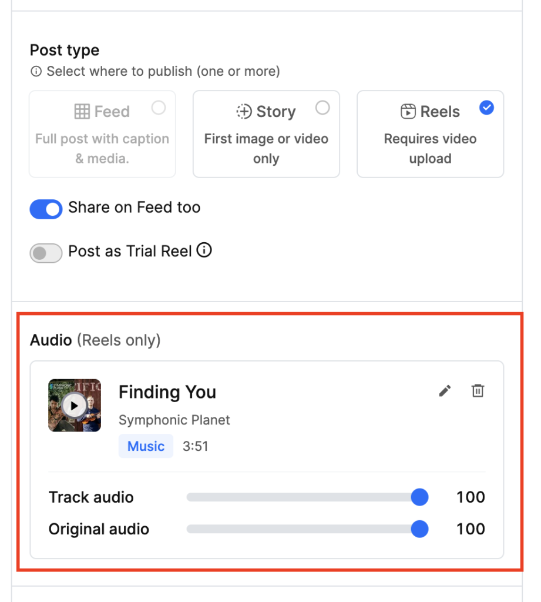Play the Finding You track preview

tap(74, 406)
